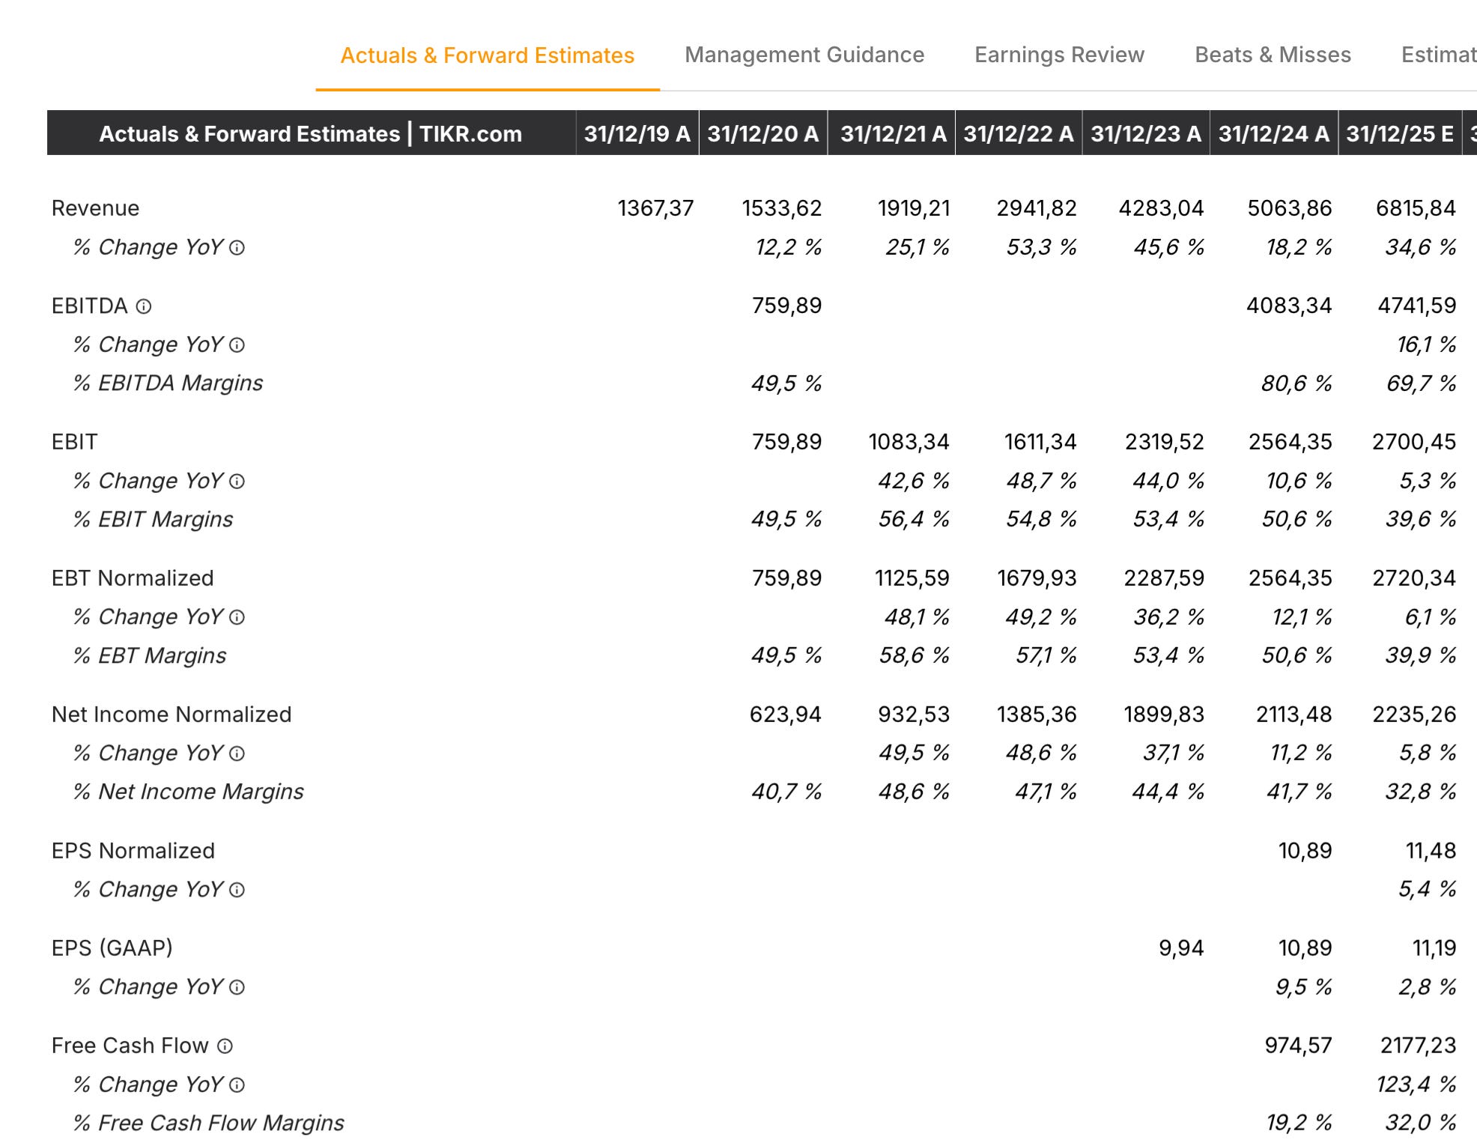Image resolution: width=1477 pixels, height=1146 pixels.
Task: Click info icon on EBT Normalized % Change YoY
Action: (x=237, y=618)
